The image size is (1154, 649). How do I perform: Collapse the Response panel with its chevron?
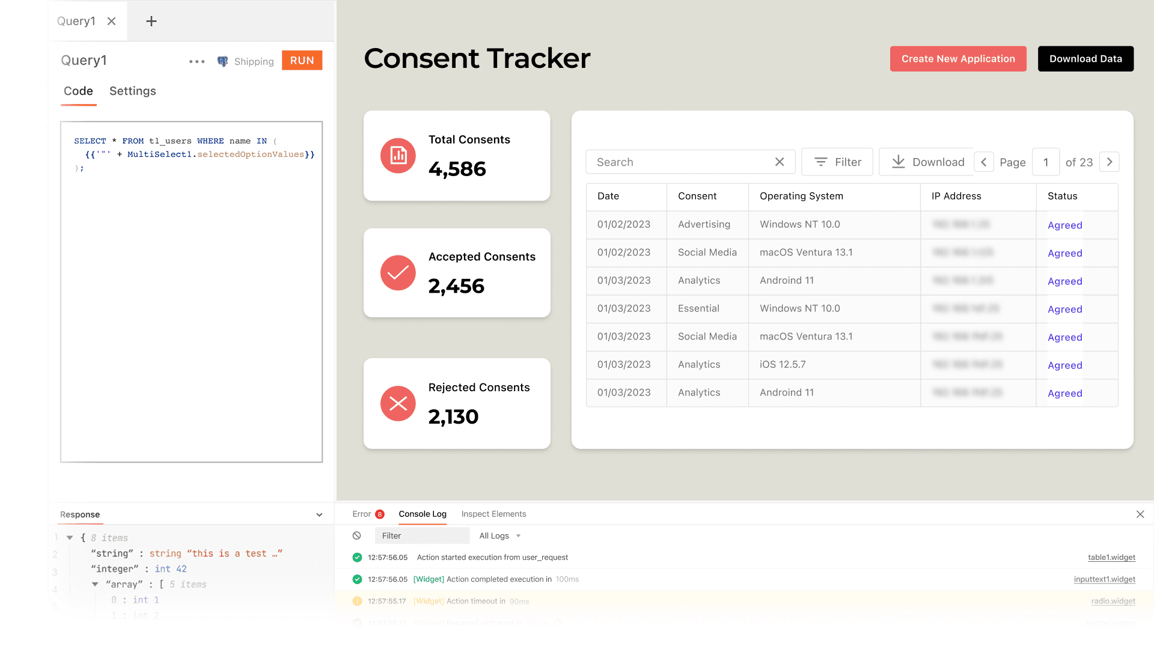(x=319, y=514)
